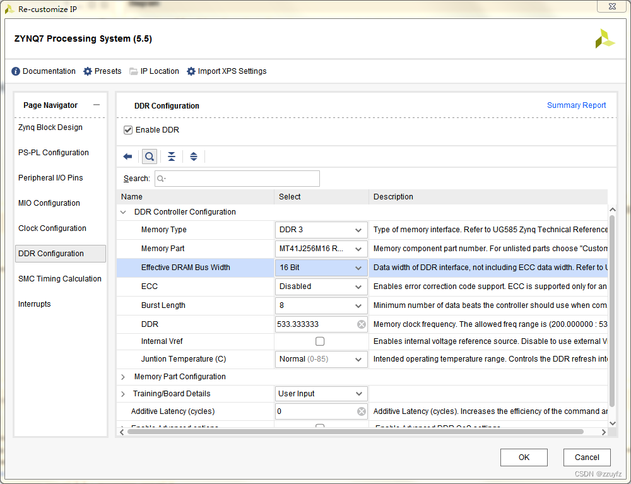This screenshot has height=484, width=631.
Task: Click the Cancel button
Action: [x=587, y=457]
